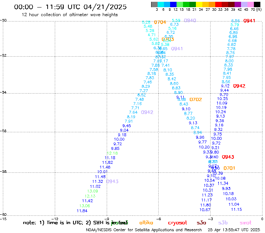Image resolution: width=265 pixels, height=233 pixels.
Task: Click the wave height value "7.64"
Action: 133,112
